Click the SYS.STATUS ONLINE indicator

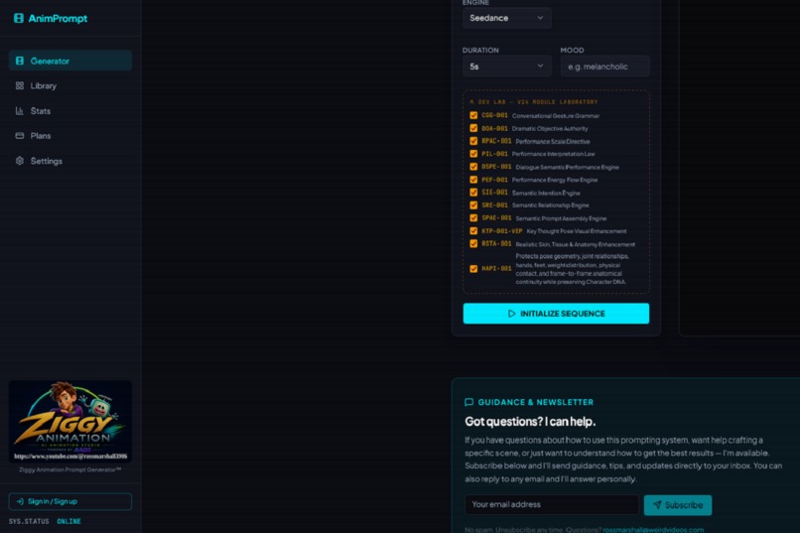45,521
